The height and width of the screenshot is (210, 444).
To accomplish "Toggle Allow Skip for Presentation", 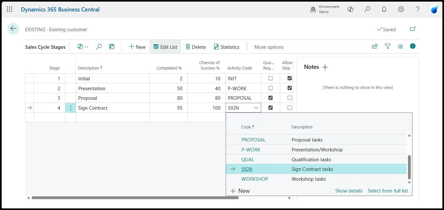I will (290, 88).
